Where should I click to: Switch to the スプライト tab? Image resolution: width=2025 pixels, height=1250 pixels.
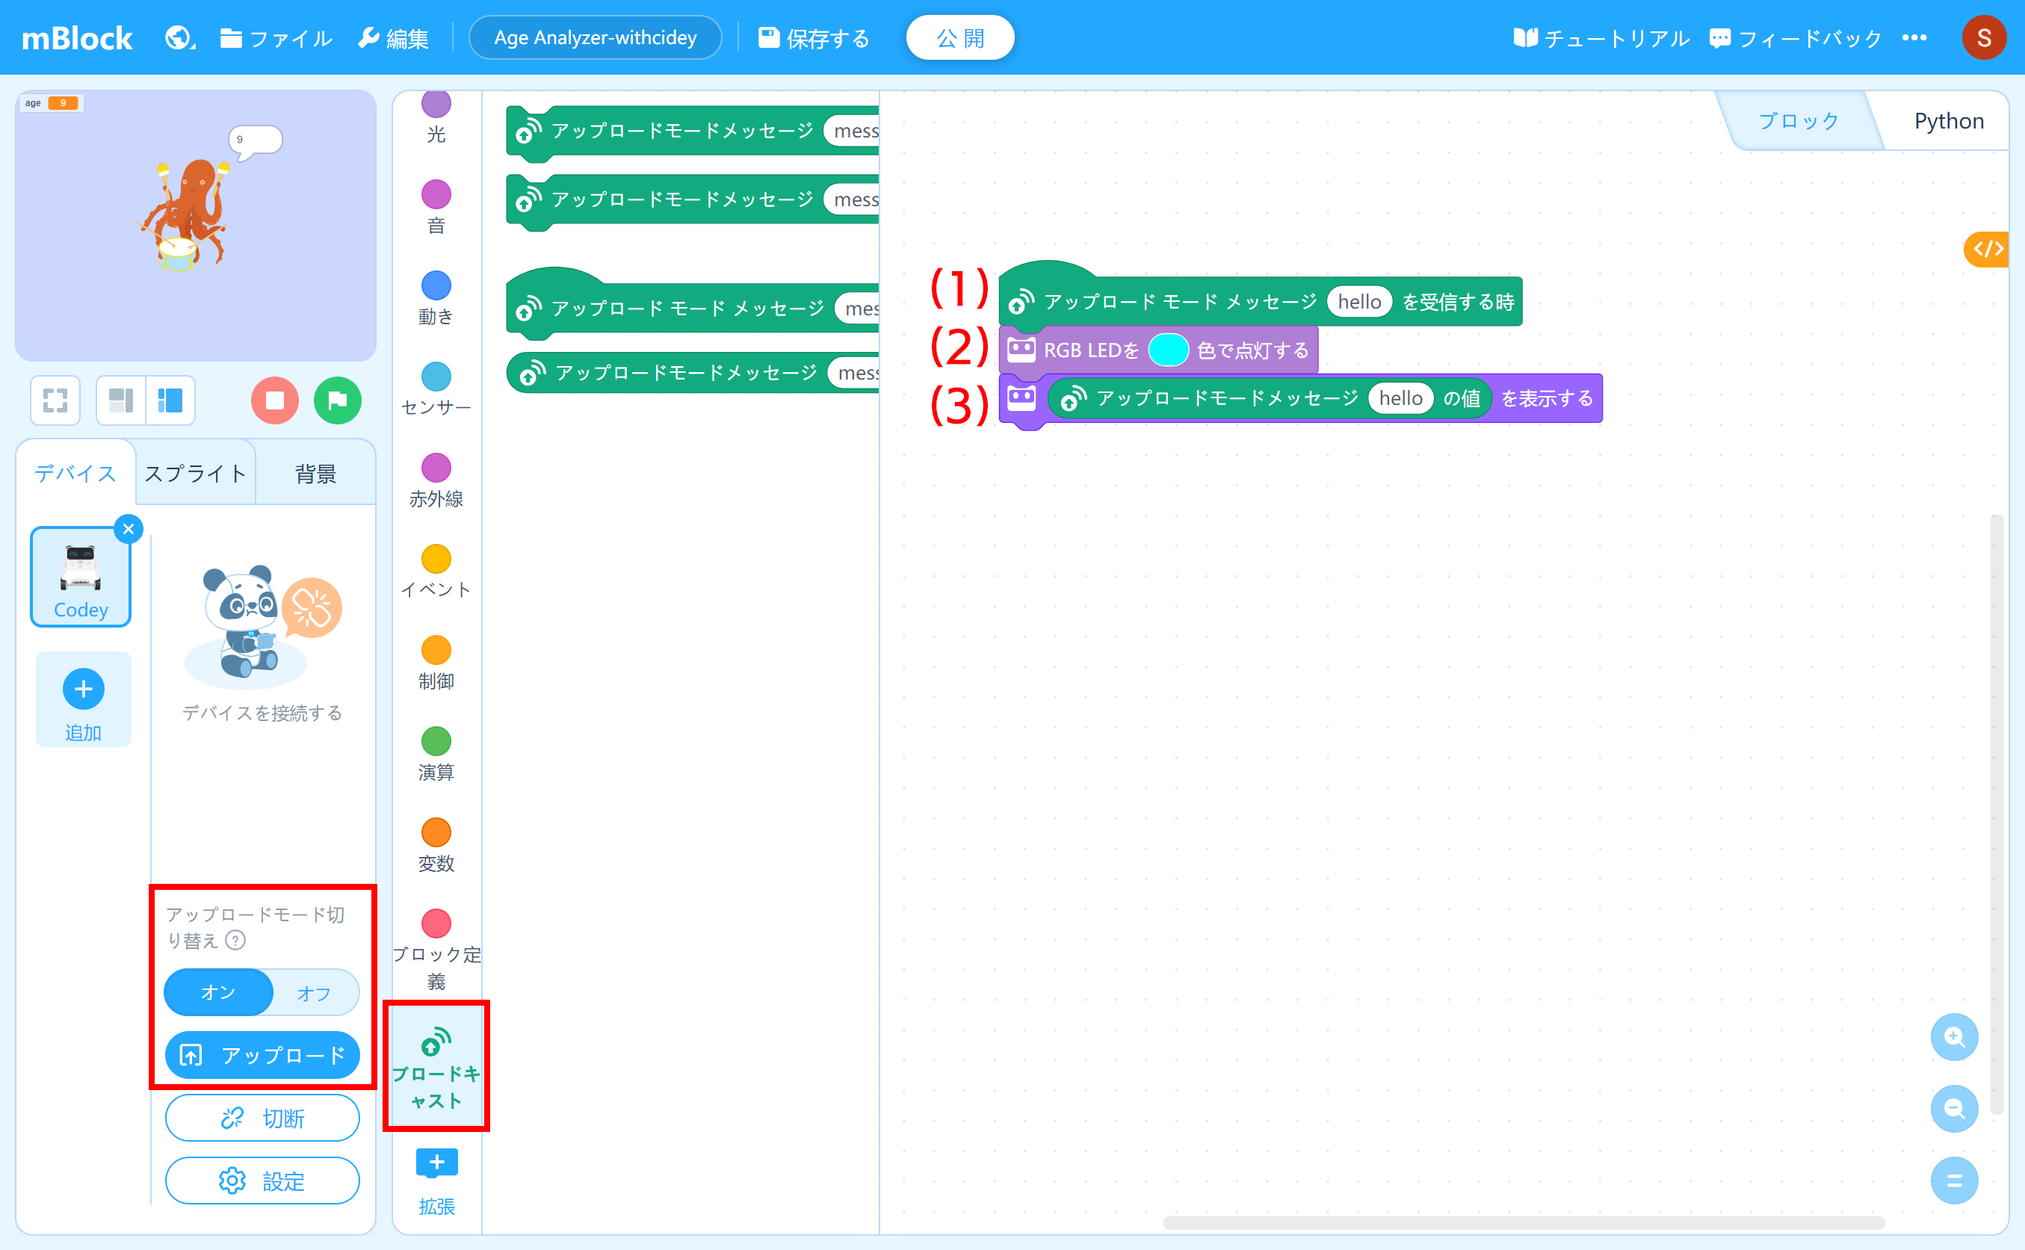click(194, 472)
